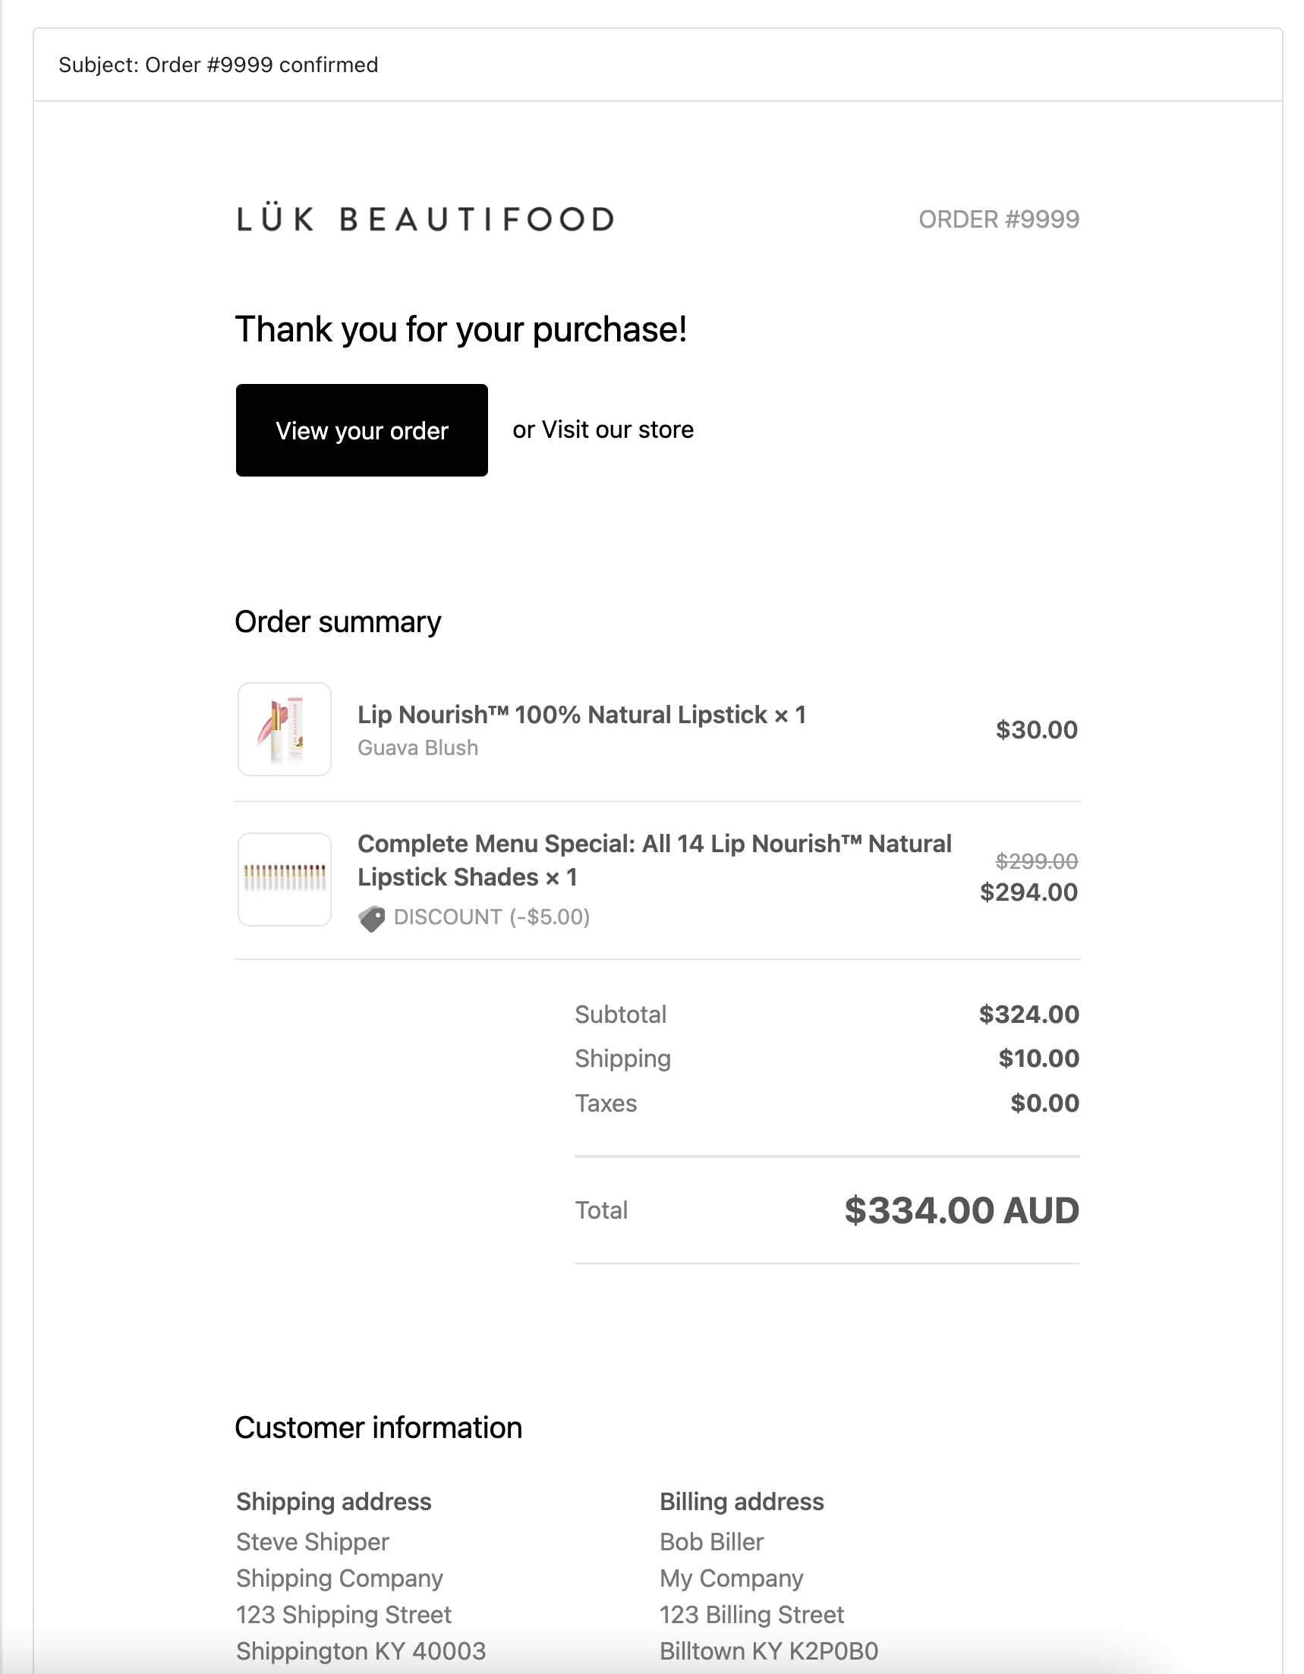This screenshot has width=1304, height=1674.
Task: Open the 14 lipstick shades set thumbnail
Action: [x=285, y=879]
